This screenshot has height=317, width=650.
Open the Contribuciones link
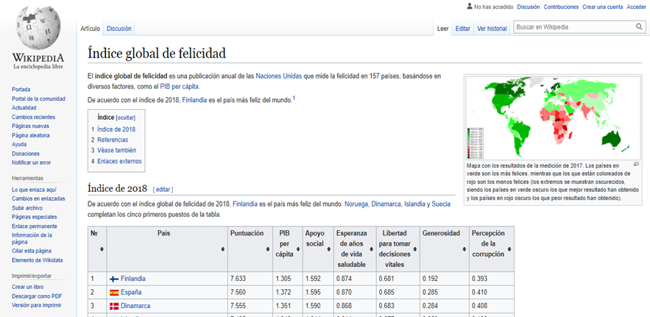pos(561,7)
